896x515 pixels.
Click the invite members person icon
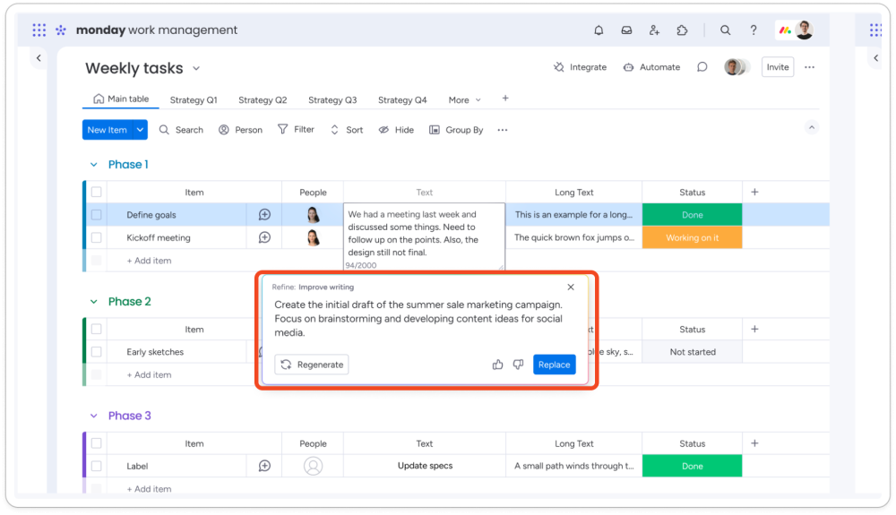654,30
